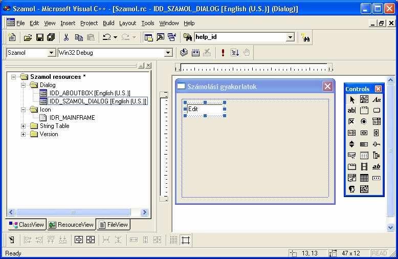
Task: Open the help_id find combo dropdown
Action: pos(290,37)
